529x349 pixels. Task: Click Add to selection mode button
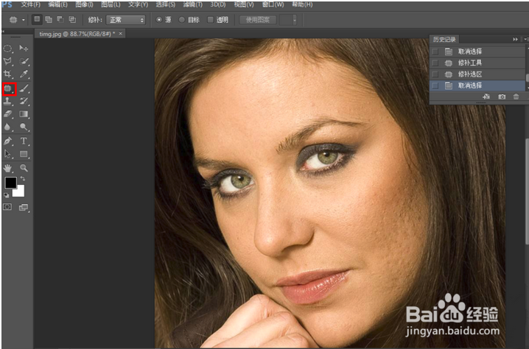49,20
